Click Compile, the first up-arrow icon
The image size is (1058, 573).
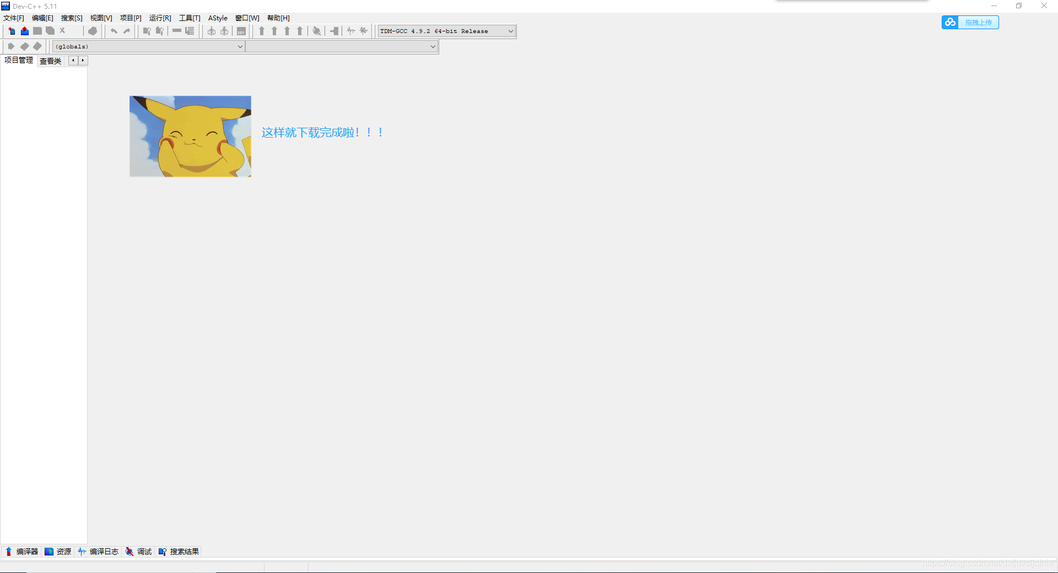pyautogui.click(x=262, y=31)
